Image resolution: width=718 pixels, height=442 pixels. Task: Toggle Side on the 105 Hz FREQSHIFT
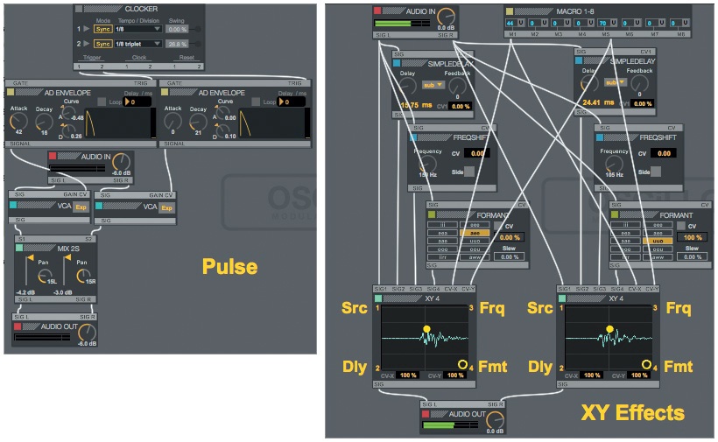pyautogui.click(x=656, y=172)
